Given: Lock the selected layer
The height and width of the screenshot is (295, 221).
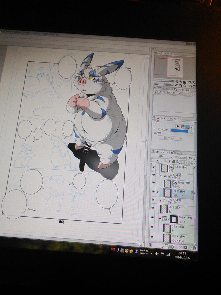Looking at the screenshot, I should coord(174,162).
